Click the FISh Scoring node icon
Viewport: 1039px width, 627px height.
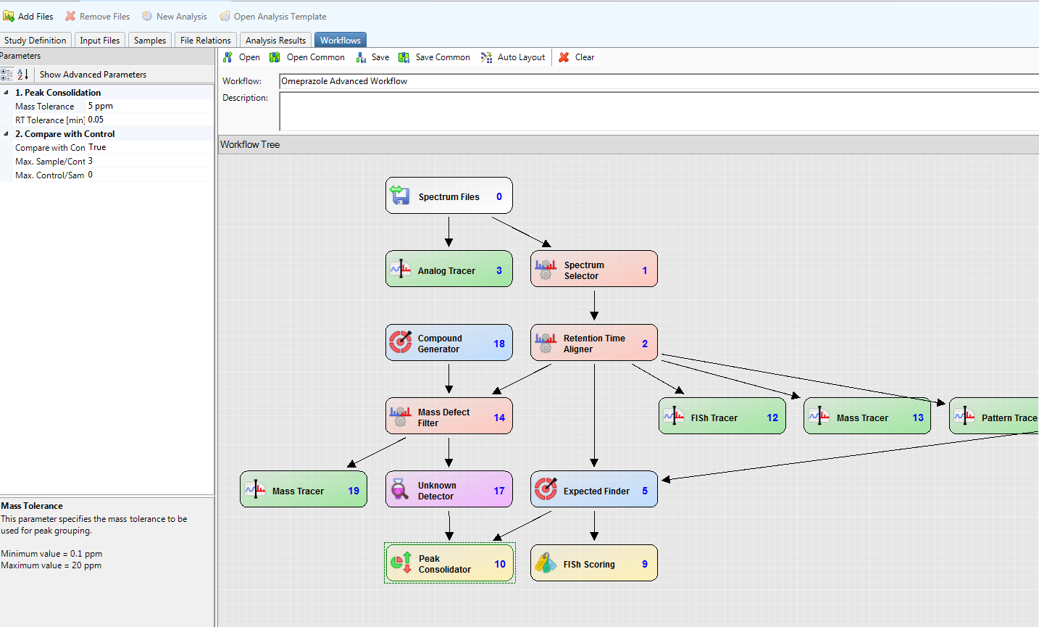pyautogui.click(x=545, y=562)
